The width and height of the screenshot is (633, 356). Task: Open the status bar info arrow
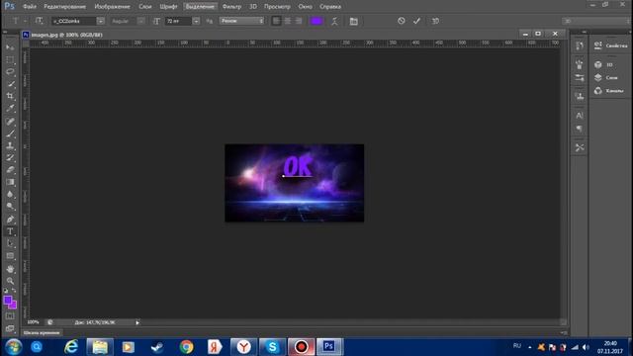pos(137,322)
